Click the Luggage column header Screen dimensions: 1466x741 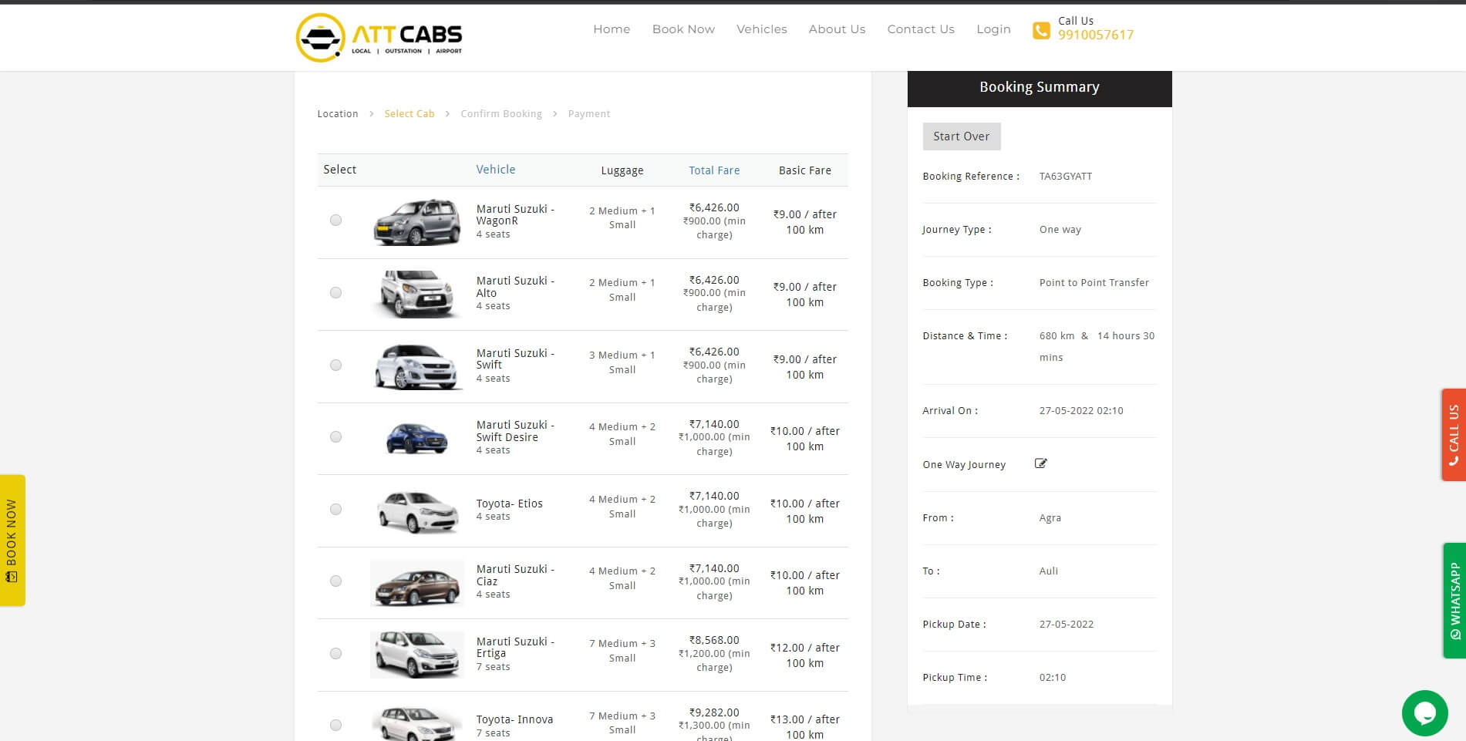[x=622, y=170]
